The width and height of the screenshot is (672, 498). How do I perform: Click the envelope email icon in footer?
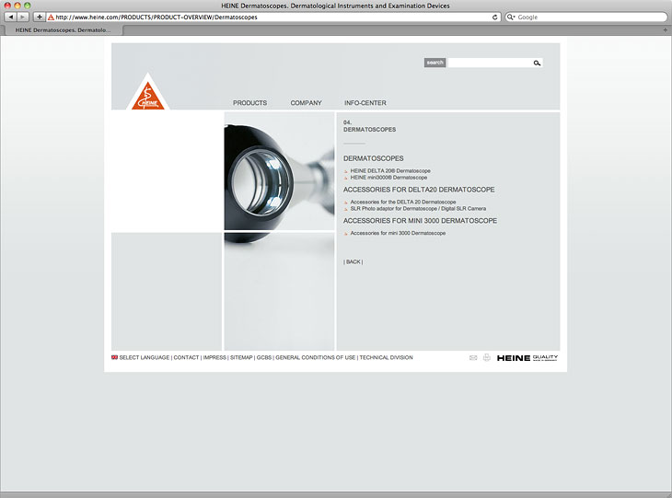click(473, 357)
